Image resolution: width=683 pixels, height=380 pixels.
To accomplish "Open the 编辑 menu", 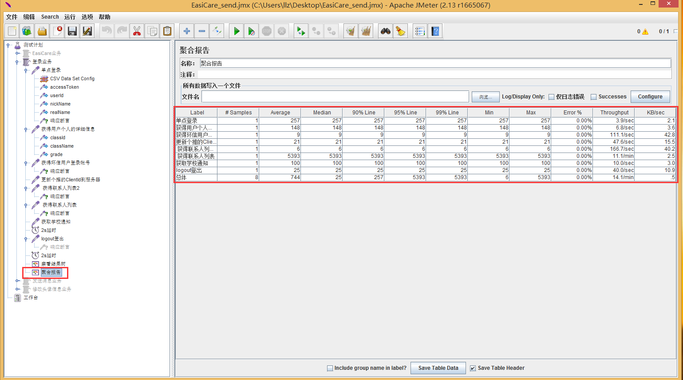I will 29,17.
